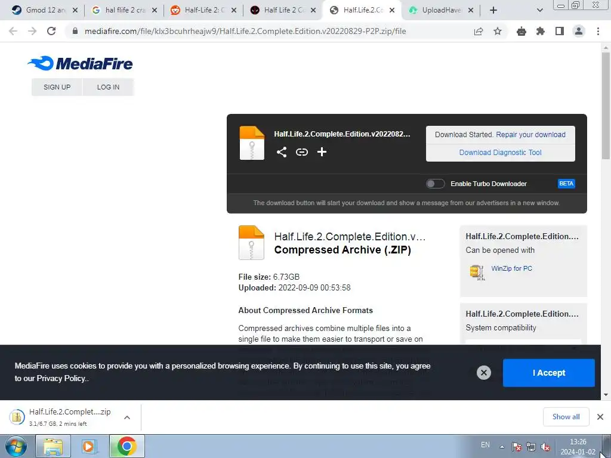The height and width of the screenshot is (458, 611).
Task: Click the Chrome taskbar icon
Action: point(126,446)
